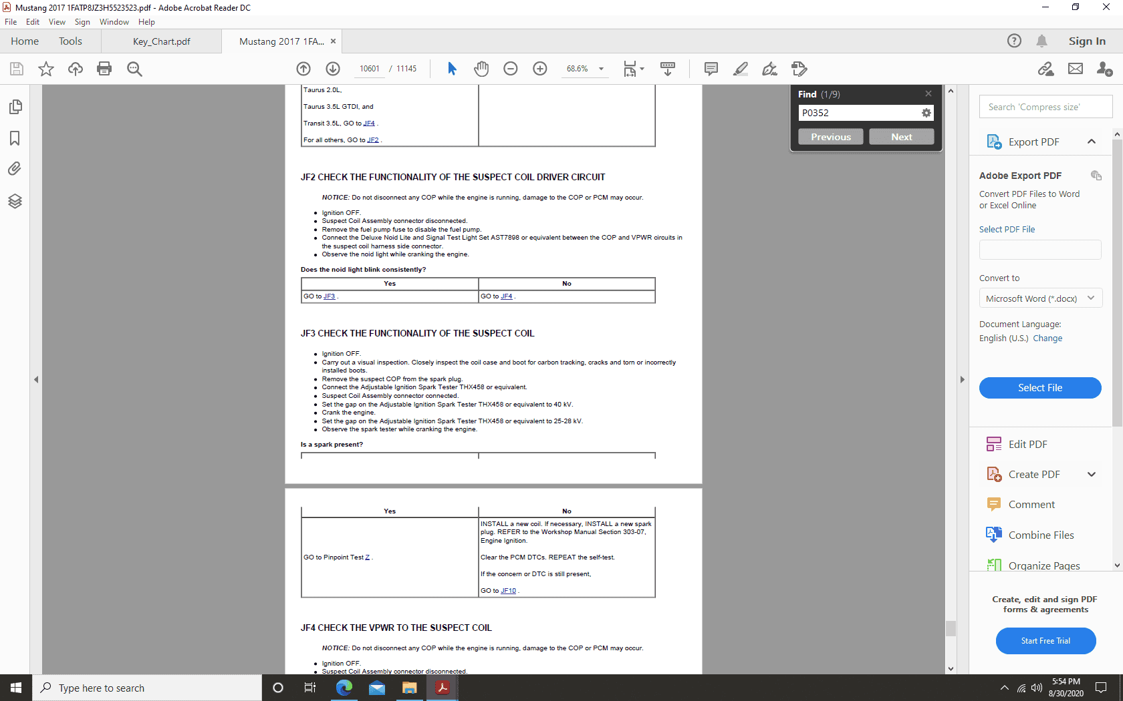Open the File menu
The height and width of the screenshot is (701, 1123).
(11, 22)
